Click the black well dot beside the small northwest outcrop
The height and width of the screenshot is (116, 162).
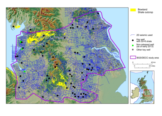[x=14, y=26]
